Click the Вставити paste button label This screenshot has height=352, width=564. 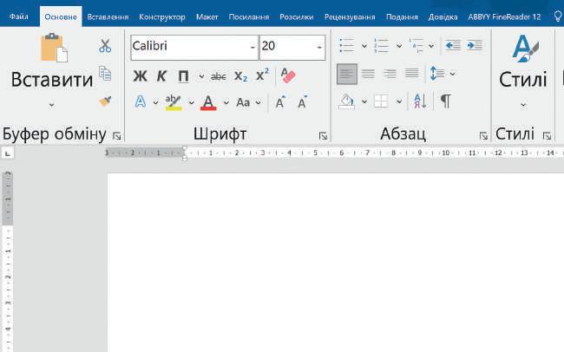click(x=52, y=80)
